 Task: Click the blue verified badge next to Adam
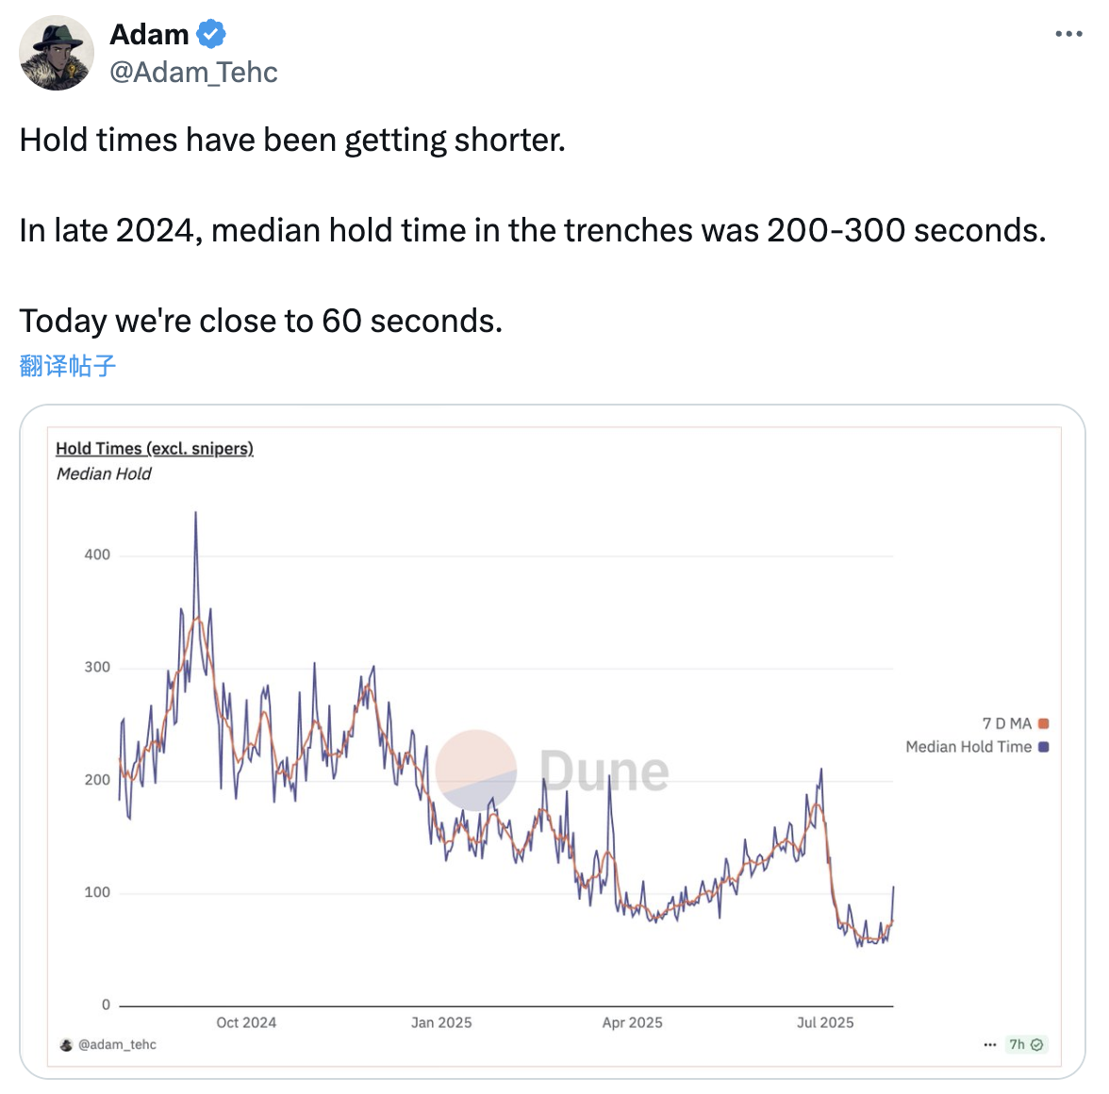coord(211,34)
